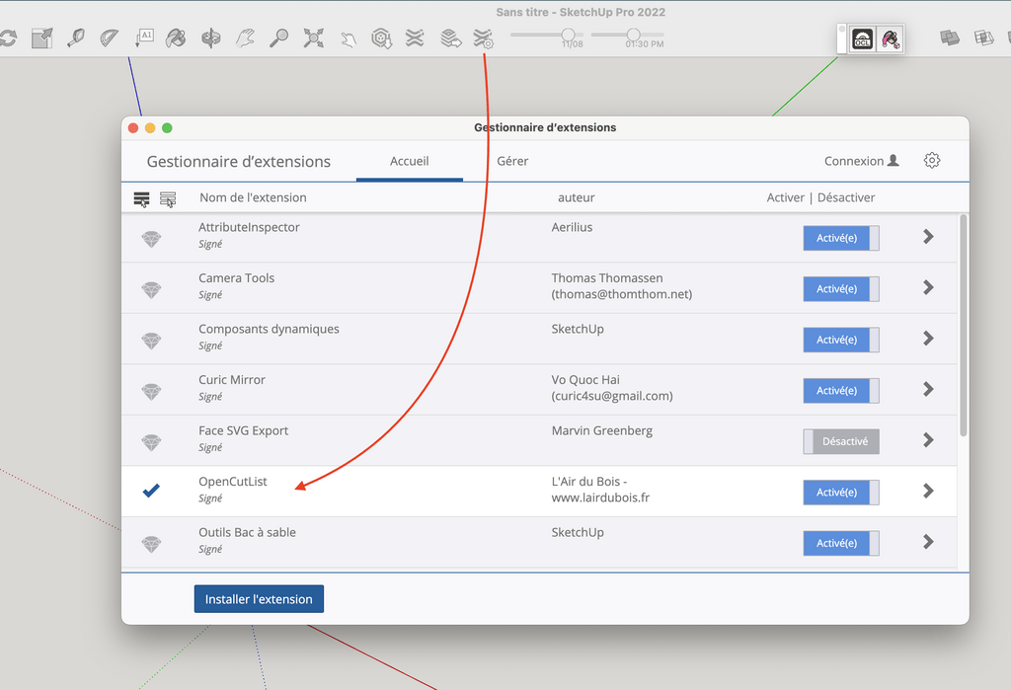Expand Outils Bac à sable details chevron

coord(928,542)
